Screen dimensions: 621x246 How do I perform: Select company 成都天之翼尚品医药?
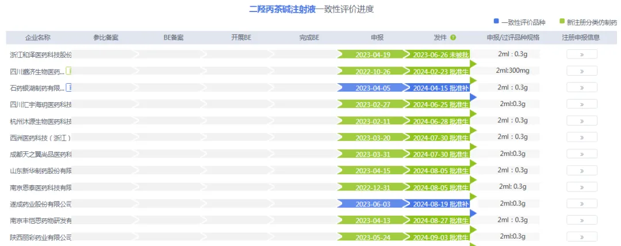41,154
